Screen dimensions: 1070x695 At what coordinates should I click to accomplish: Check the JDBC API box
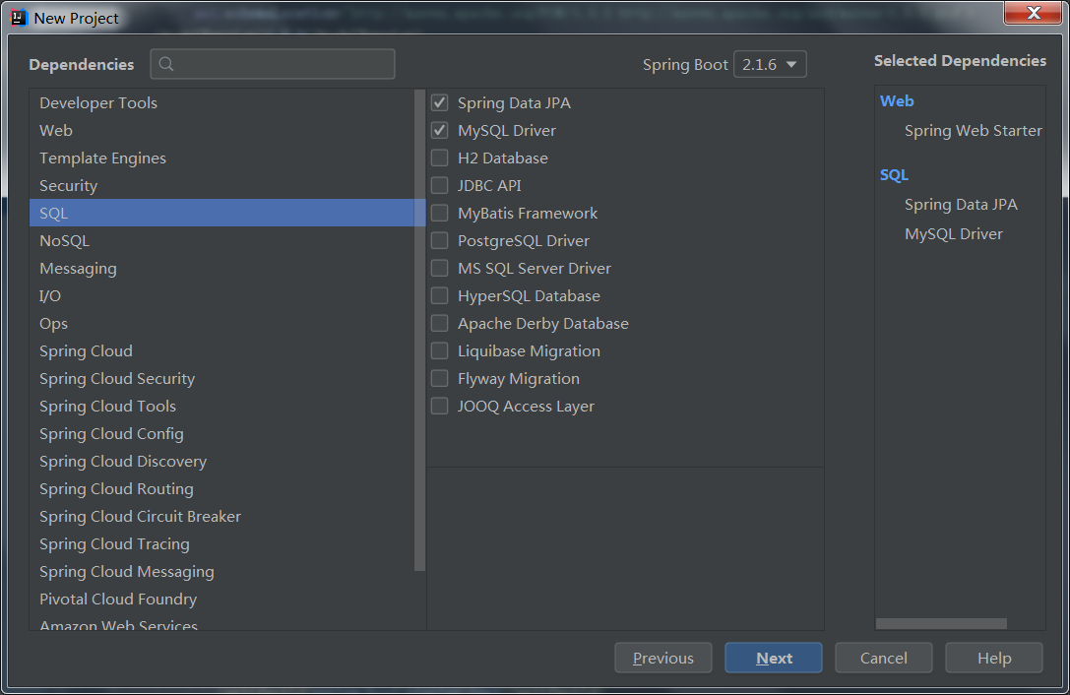coord(439,186)
